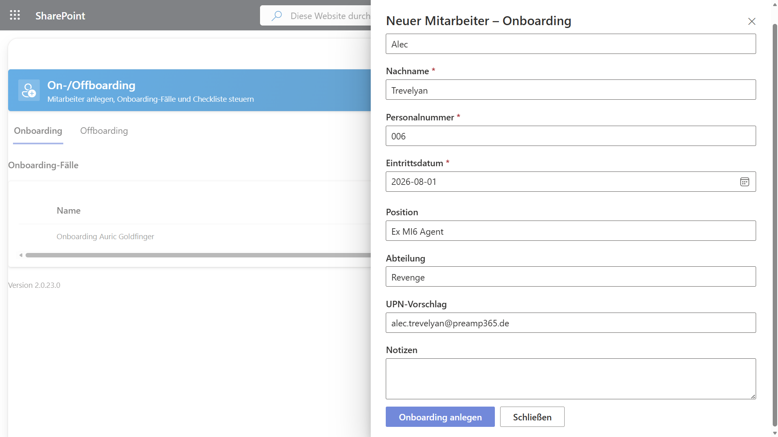The image size is (778, 437).
Task: Click the On-/Offboarding user icon
Action: coord(29,90)
